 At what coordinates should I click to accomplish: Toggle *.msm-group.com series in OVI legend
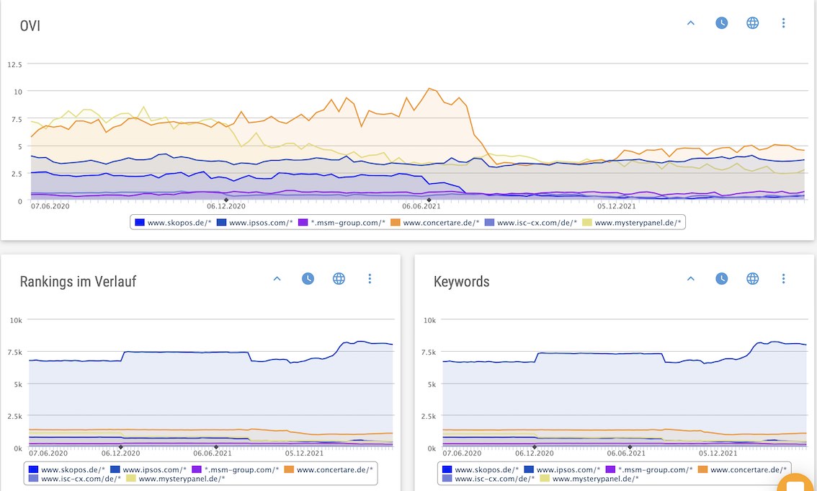(341, 223)
